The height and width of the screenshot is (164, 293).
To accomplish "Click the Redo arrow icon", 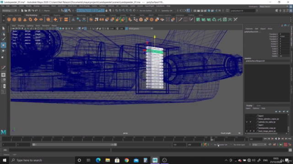I will (36, 10).
